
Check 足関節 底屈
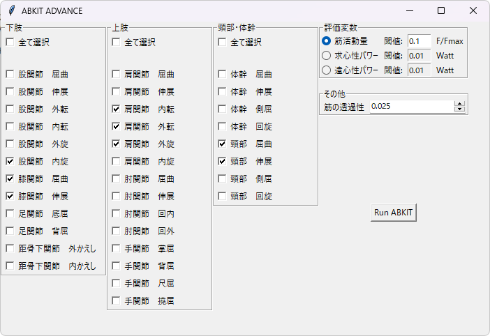10,214
